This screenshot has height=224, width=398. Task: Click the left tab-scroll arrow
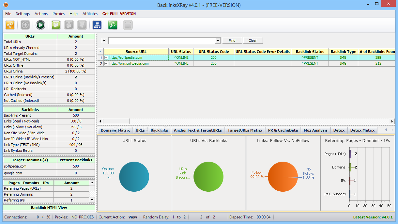(x=386, y=130)
